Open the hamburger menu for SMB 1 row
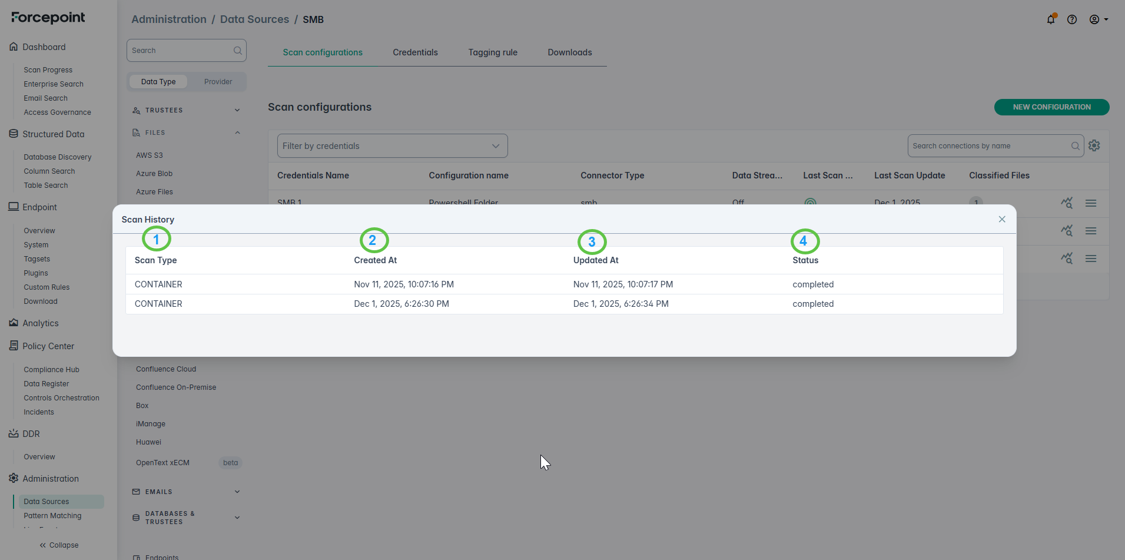Image resolution: width=1125 pixels, height=560 pixels. [x=1090, y=203]
